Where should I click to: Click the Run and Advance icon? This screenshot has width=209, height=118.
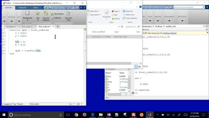[x=46, y=13]
